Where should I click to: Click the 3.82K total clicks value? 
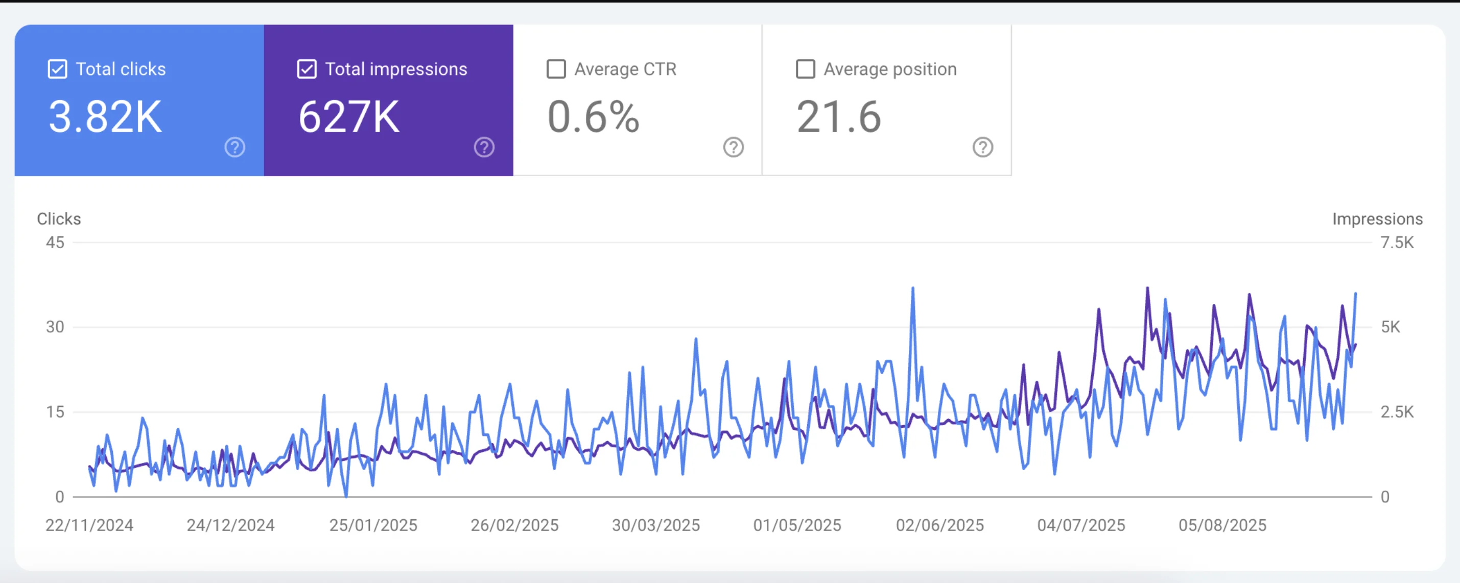(x=105, y=117)
